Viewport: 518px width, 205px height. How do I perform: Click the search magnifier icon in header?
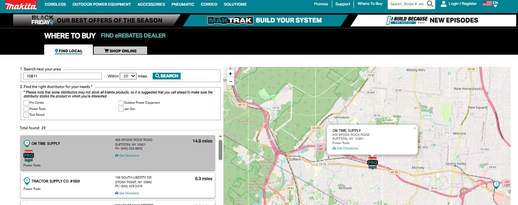[430, 4]
